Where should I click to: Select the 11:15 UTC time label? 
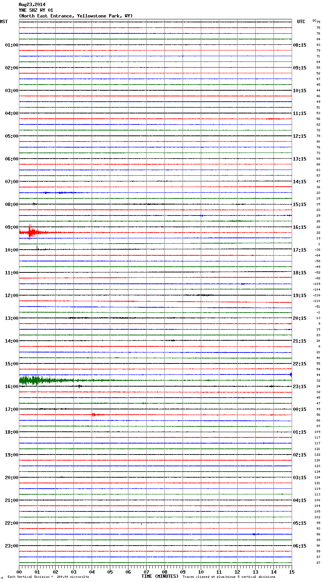click(x=300, y=113)
